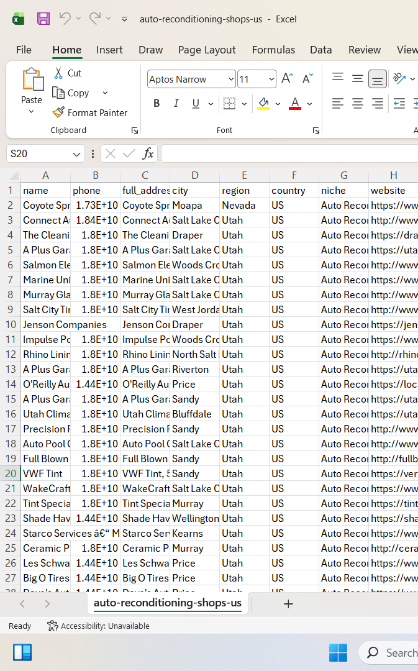Open the Page Layout tab
The image size is (418, 671).
point(207,50)
